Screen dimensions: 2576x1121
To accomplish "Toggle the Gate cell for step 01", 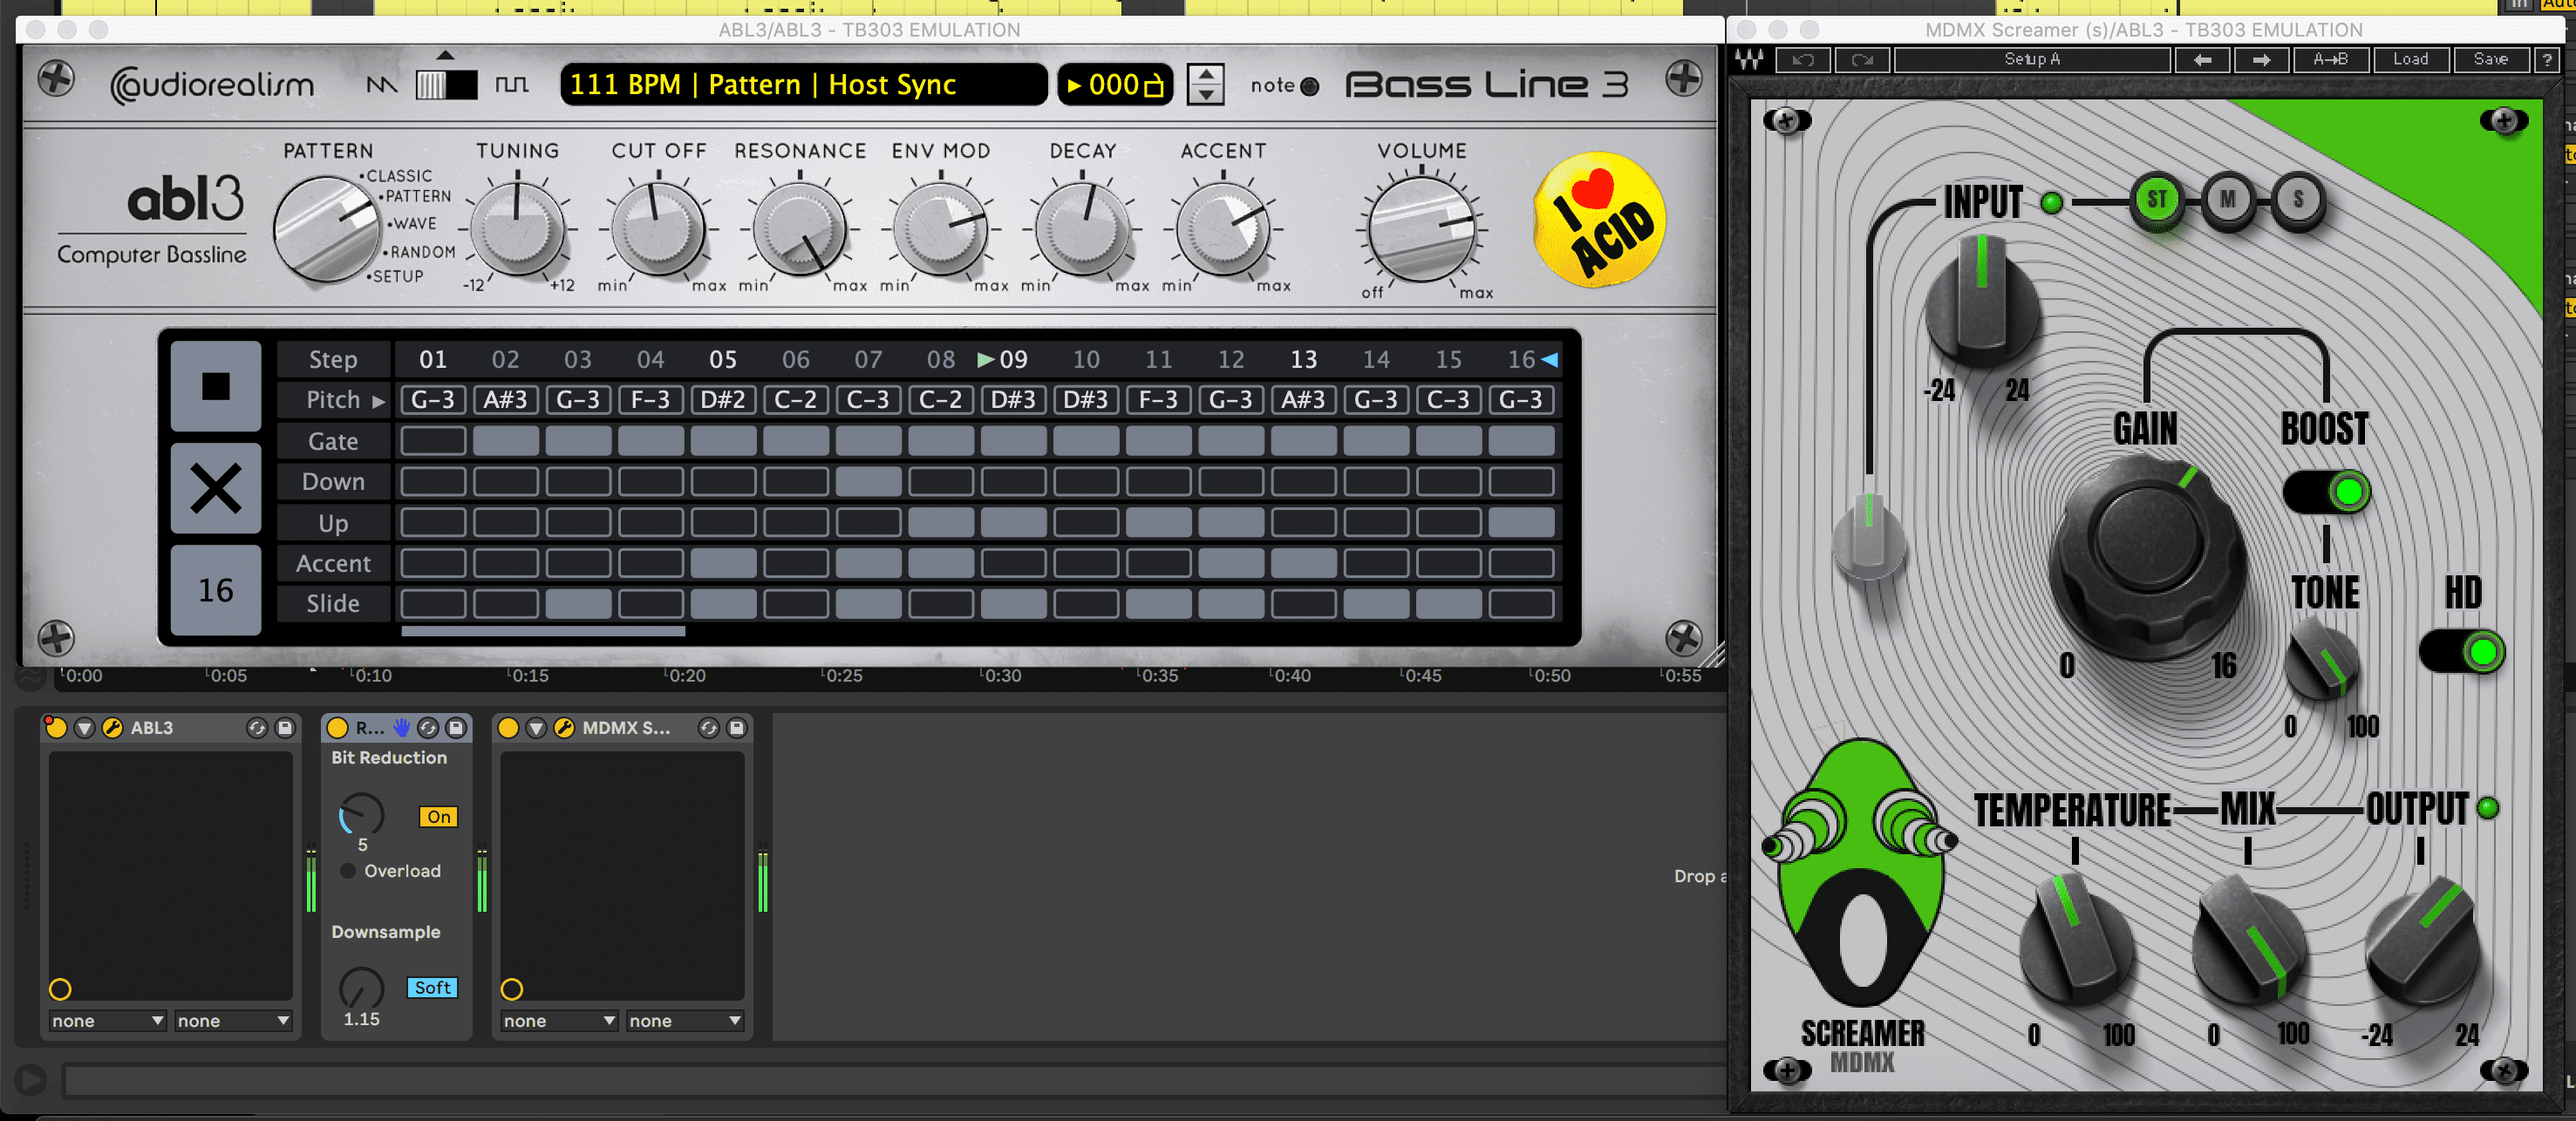I will coord(433,441).
